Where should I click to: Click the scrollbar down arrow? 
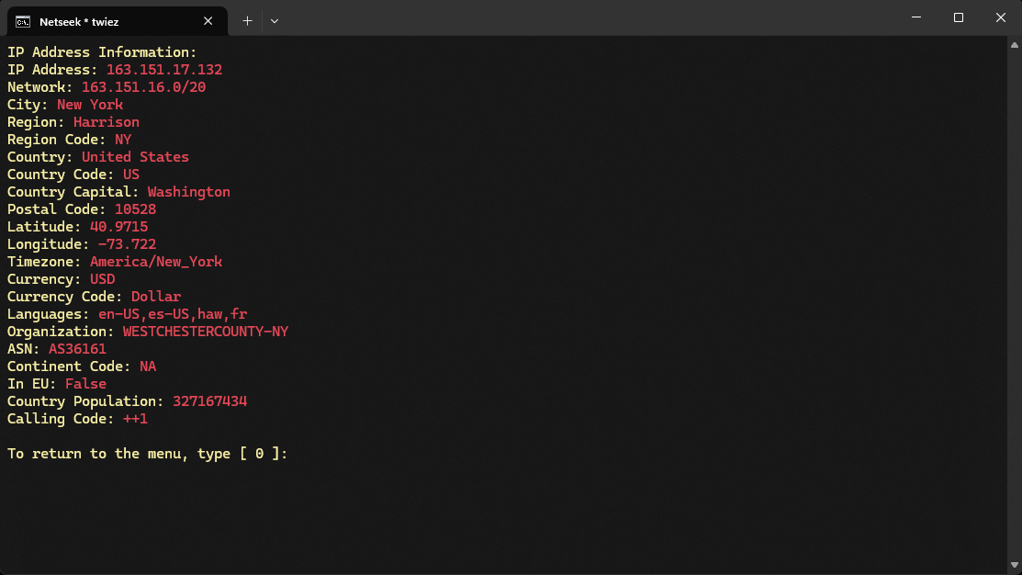coord(1014,565)
